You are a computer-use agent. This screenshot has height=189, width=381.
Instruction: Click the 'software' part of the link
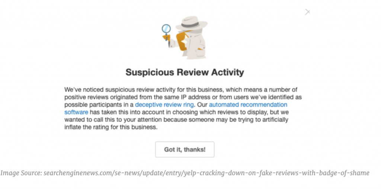coord(76,113)
